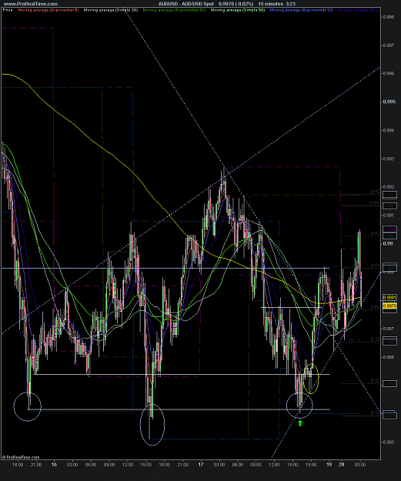Click the D S1 pivot level label
The image size is (401, 481).
(375, 339)
